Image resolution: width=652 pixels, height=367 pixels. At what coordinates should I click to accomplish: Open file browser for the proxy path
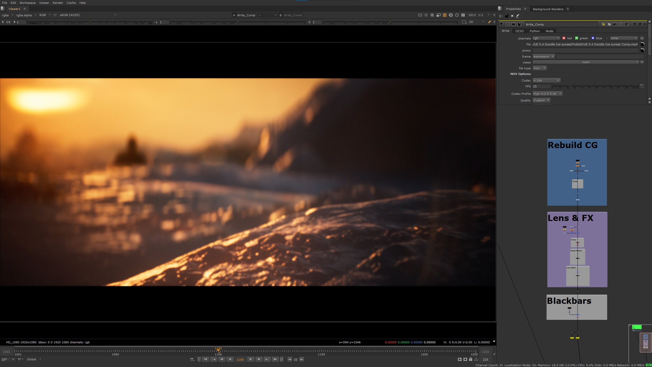pos(642,50)
